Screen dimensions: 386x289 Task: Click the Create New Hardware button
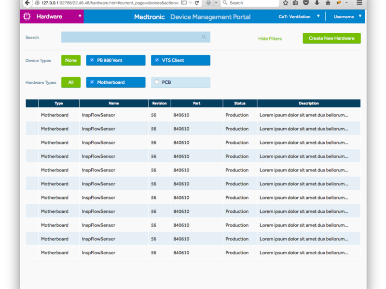pyautogui.click(x=331, y=39)
